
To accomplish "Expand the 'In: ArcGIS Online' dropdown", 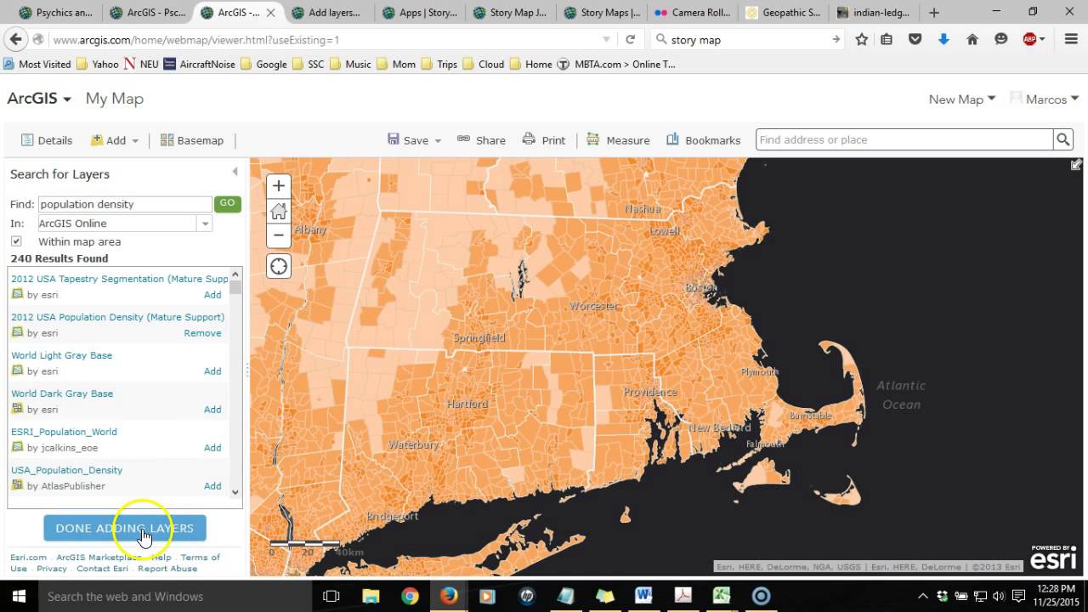I will 205,224.
